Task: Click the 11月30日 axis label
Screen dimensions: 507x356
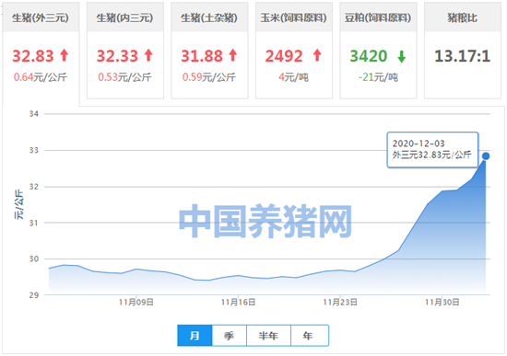Action: click(x=442, y=303)
